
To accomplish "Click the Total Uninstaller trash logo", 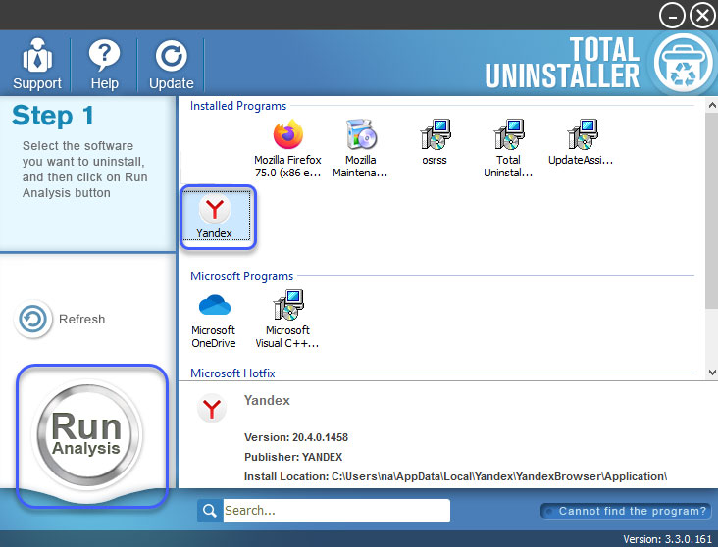I will pyautogui.click(x=684, y=63).
